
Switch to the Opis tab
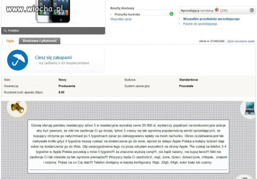[x=10, y=41]
